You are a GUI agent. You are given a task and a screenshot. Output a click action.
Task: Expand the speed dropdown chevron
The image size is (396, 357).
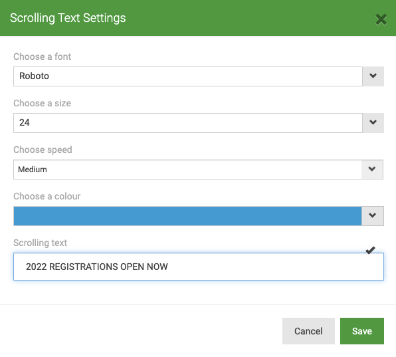coord(372,170)
